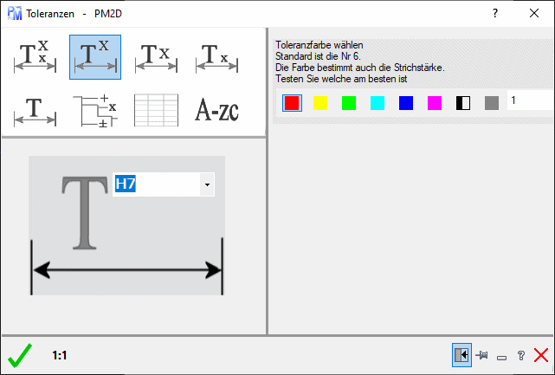This screenshot has height=375, width=555.
Task: Select tolerance style with upper and lower values
Action: click(35, 56)
